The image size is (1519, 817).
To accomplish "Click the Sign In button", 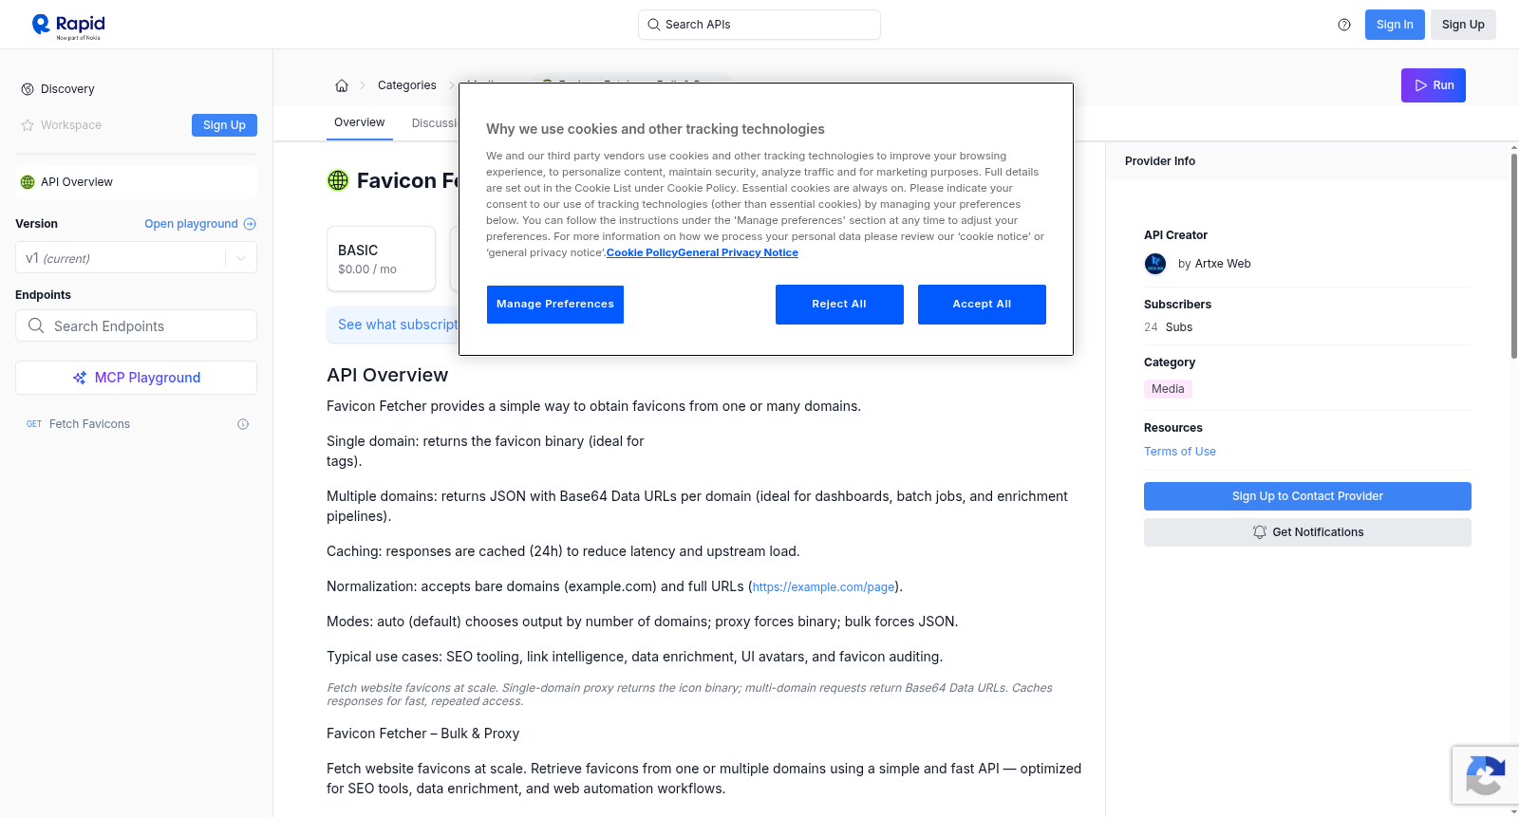I will point(1395,25).
